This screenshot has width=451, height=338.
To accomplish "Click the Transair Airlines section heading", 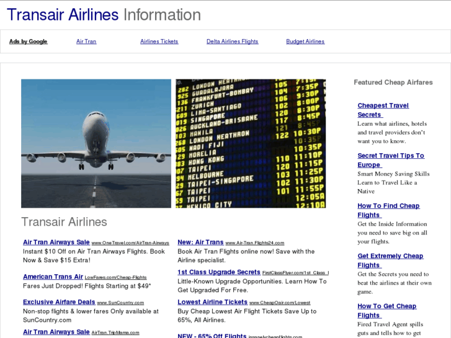I will pyautogui.click(x=64, y=222).
